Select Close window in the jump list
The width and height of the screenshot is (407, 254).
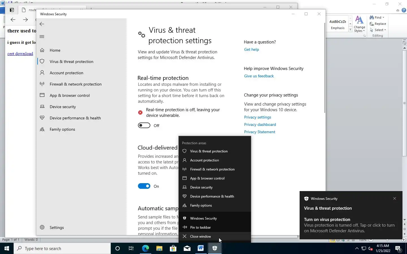click(x=215, y=237)
